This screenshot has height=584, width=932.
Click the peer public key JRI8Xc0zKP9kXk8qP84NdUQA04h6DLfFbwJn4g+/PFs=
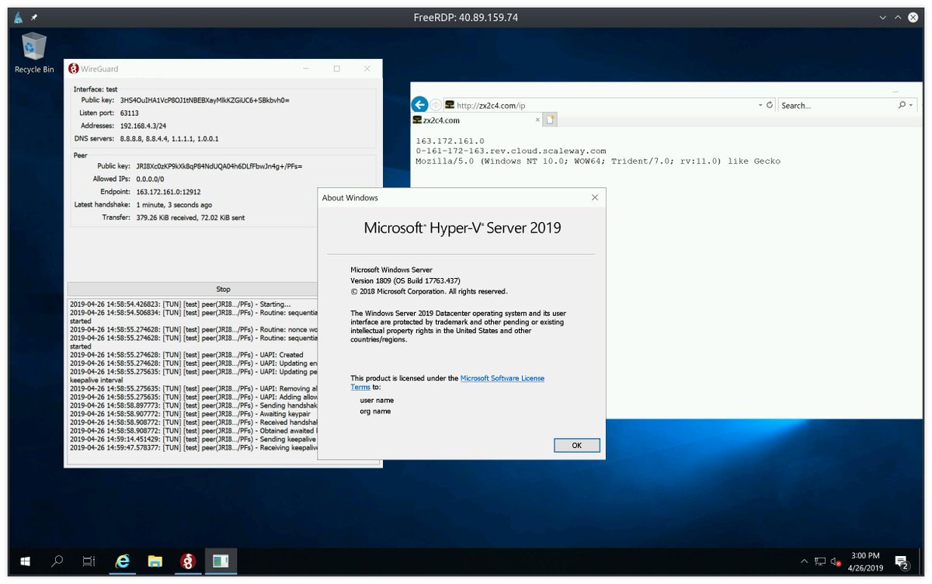pyautogui.click(x=221, y=166)
